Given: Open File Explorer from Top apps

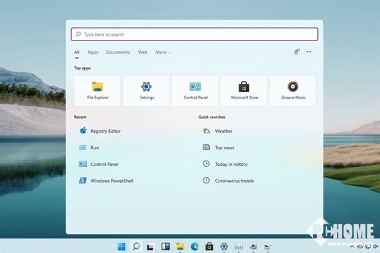Looking at the screenshot, I should [98, 90].
